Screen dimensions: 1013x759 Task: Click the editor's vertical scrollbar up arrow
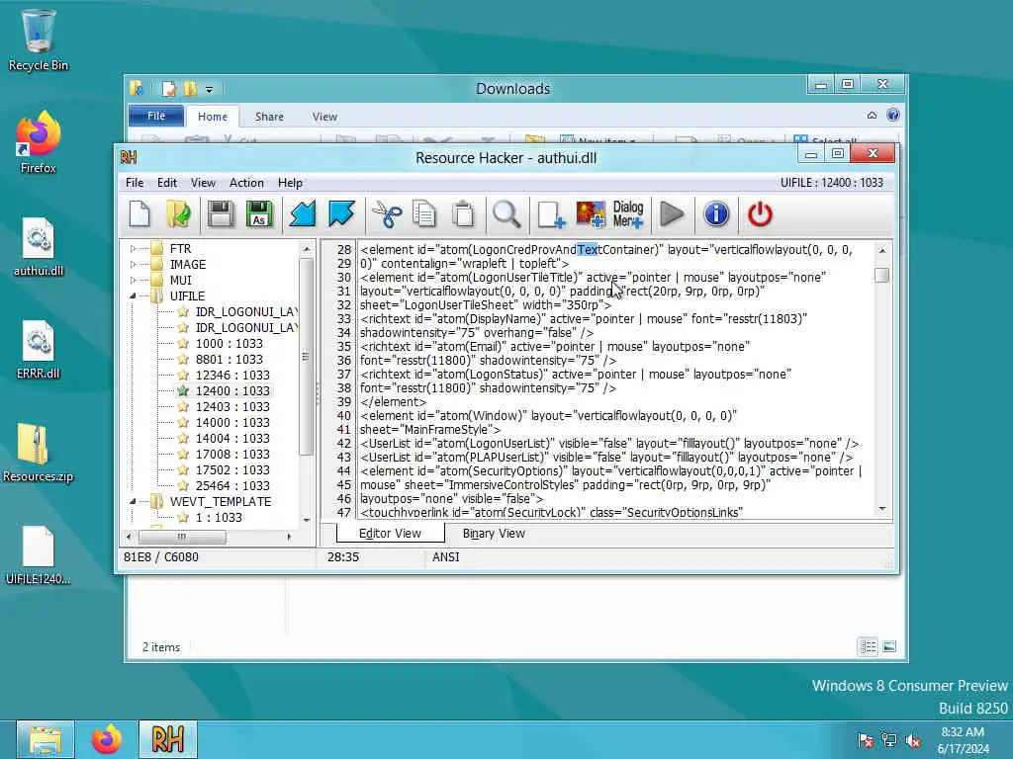point(881,250)
